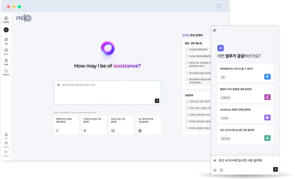Click the lightbulb inspiration suggestion card
Image resolution: width=295 pixels, height=179 pixels.
(66, 125)
